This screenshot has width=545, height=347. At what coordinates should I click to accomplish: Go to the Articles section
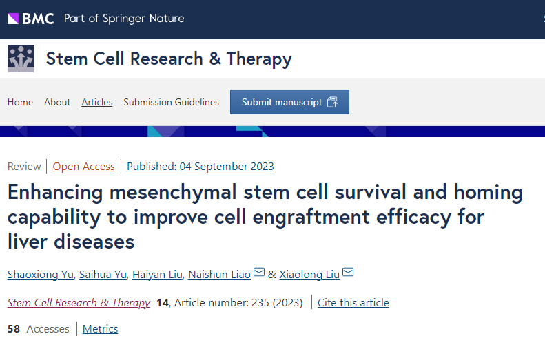point(96,102)
